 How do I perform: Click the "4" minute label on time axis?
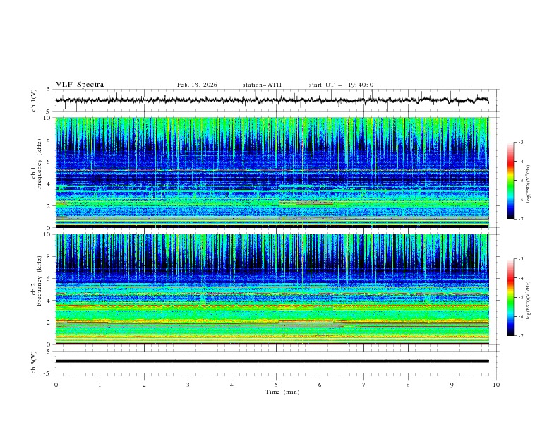coord(232,385)
